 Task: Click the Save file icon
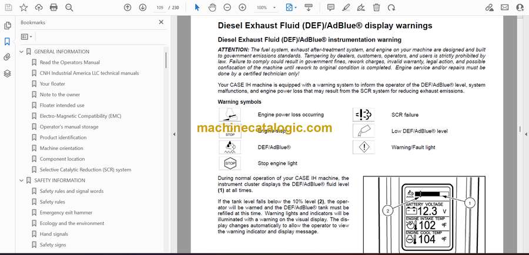point(8,8)
